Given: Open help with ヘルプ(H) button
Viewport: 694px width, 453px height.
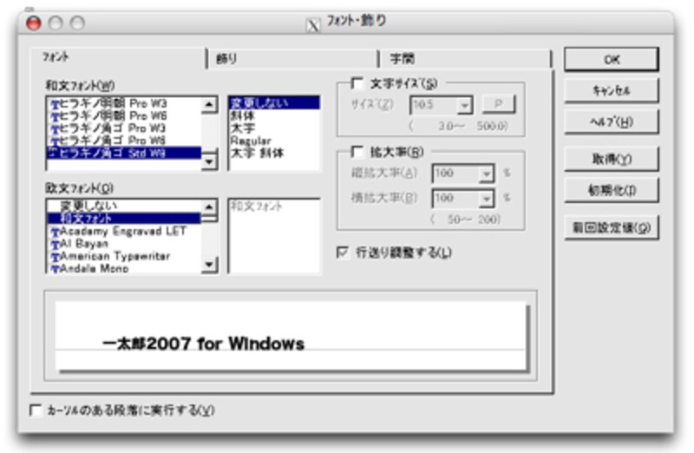Looking at the screenshot, I should coord(612,121).
